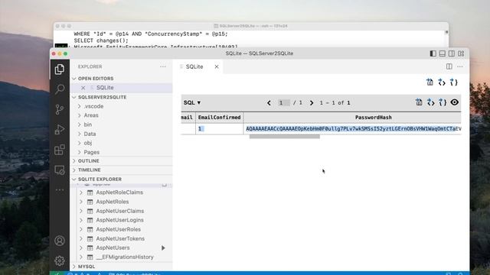This screenshot has height=275, width=490.
Task: Collapse the SQLSERVER2SQLITE folder section
Action: 102,97
